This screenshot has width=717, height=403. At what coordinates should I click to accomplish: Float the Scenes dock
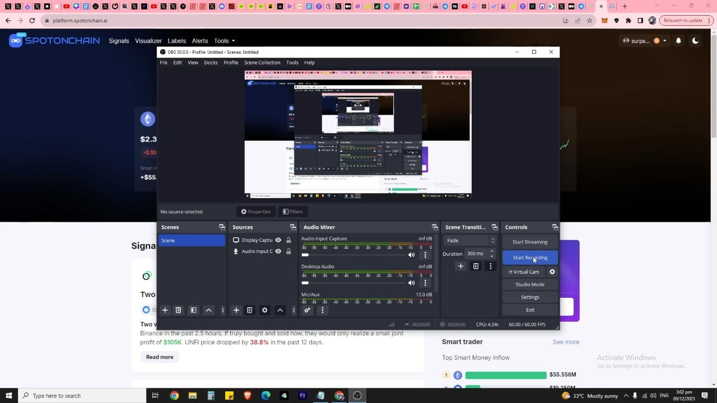click(222, 227)
